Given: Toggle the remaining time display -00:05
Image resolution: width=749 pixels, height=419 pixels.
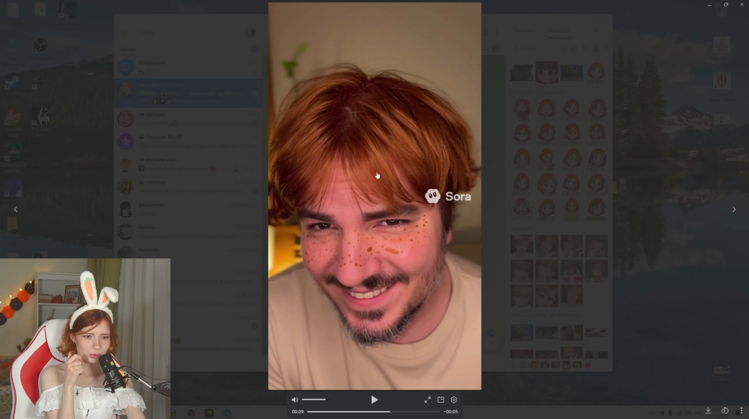Looking at the screenshot, I should [x=450, y=412].
